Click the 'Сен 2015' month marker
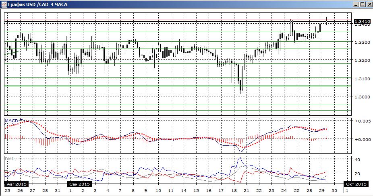 point(79,184)
